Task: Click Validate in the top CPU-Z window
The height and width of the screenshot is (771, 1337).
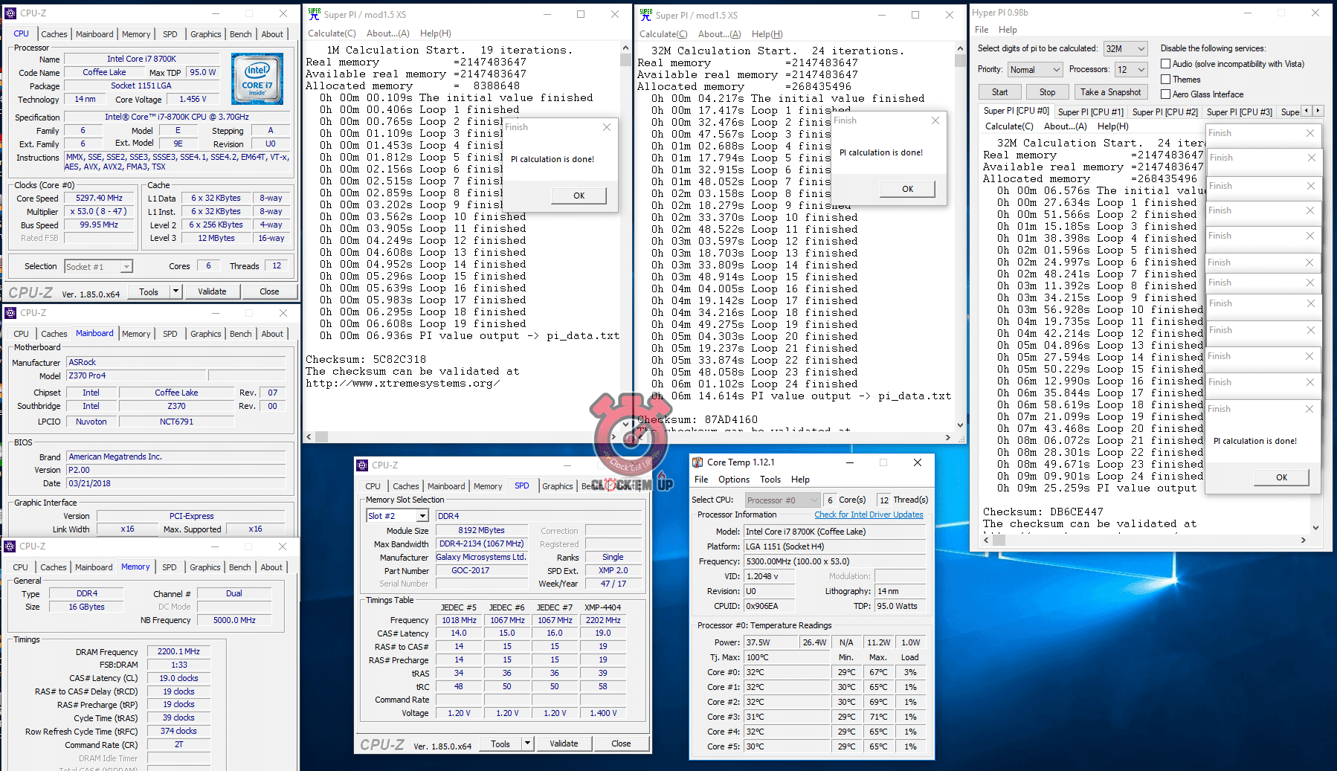Action: click(212, 291)
